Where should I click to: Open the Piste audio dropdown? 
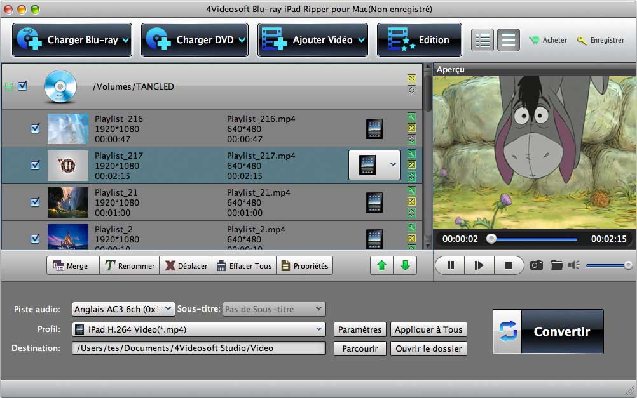(123, 309)
